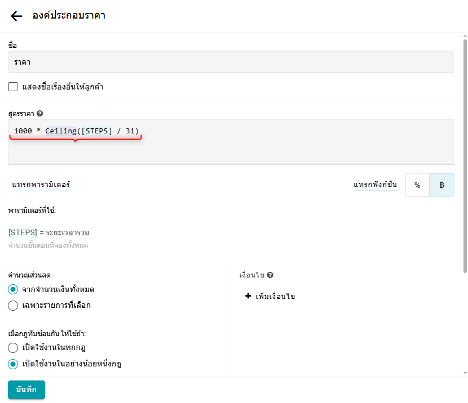
Task: Select the % percentage mode button
Action: (417, 185)
